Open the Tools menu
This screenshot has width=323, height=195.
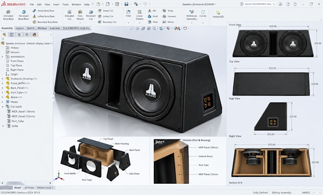(66, 4)
